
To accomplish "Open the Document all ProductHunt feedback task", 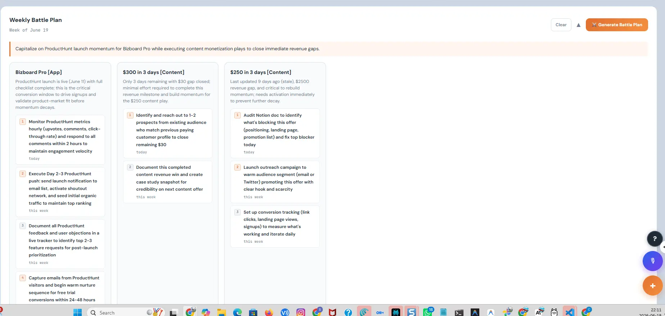I will (60, 244).
